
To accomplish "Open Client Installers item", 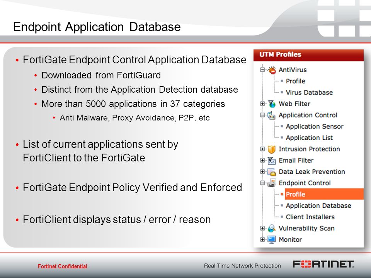I will 310,217.
